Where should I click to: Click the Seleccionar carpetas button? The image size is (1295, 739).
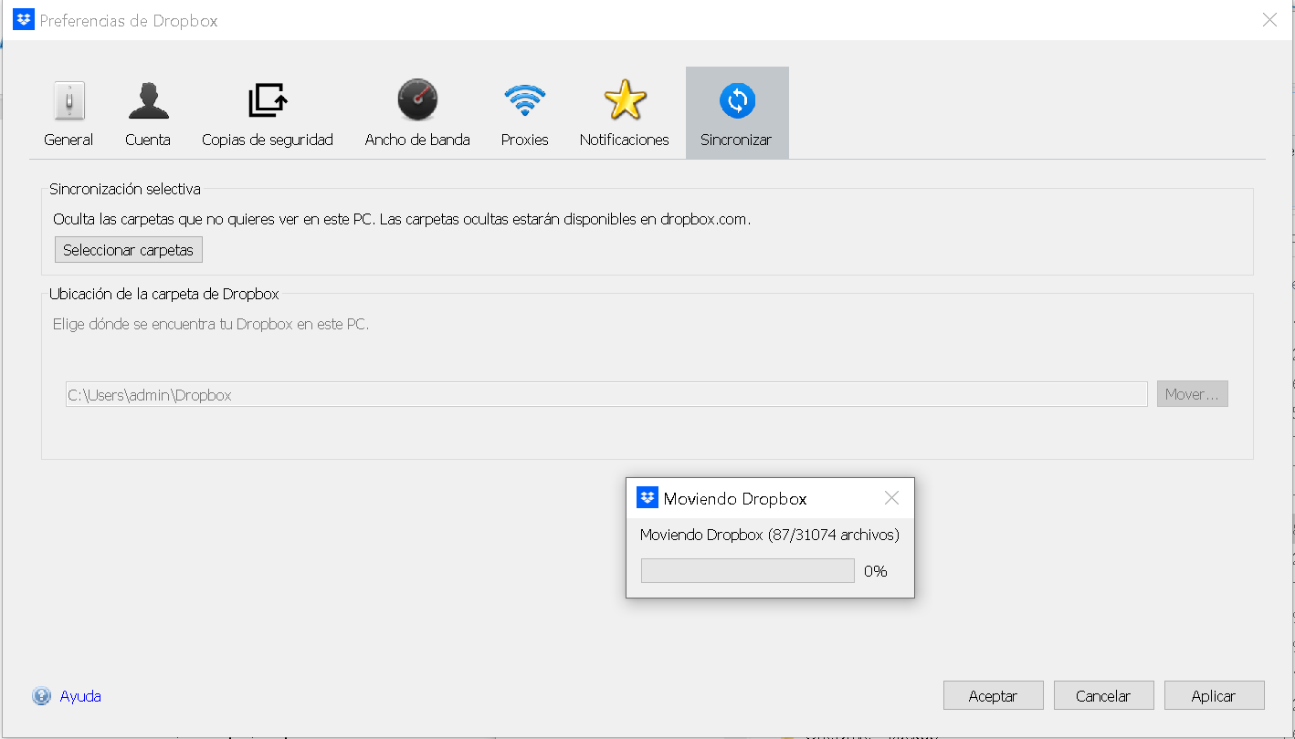[129, 250]
